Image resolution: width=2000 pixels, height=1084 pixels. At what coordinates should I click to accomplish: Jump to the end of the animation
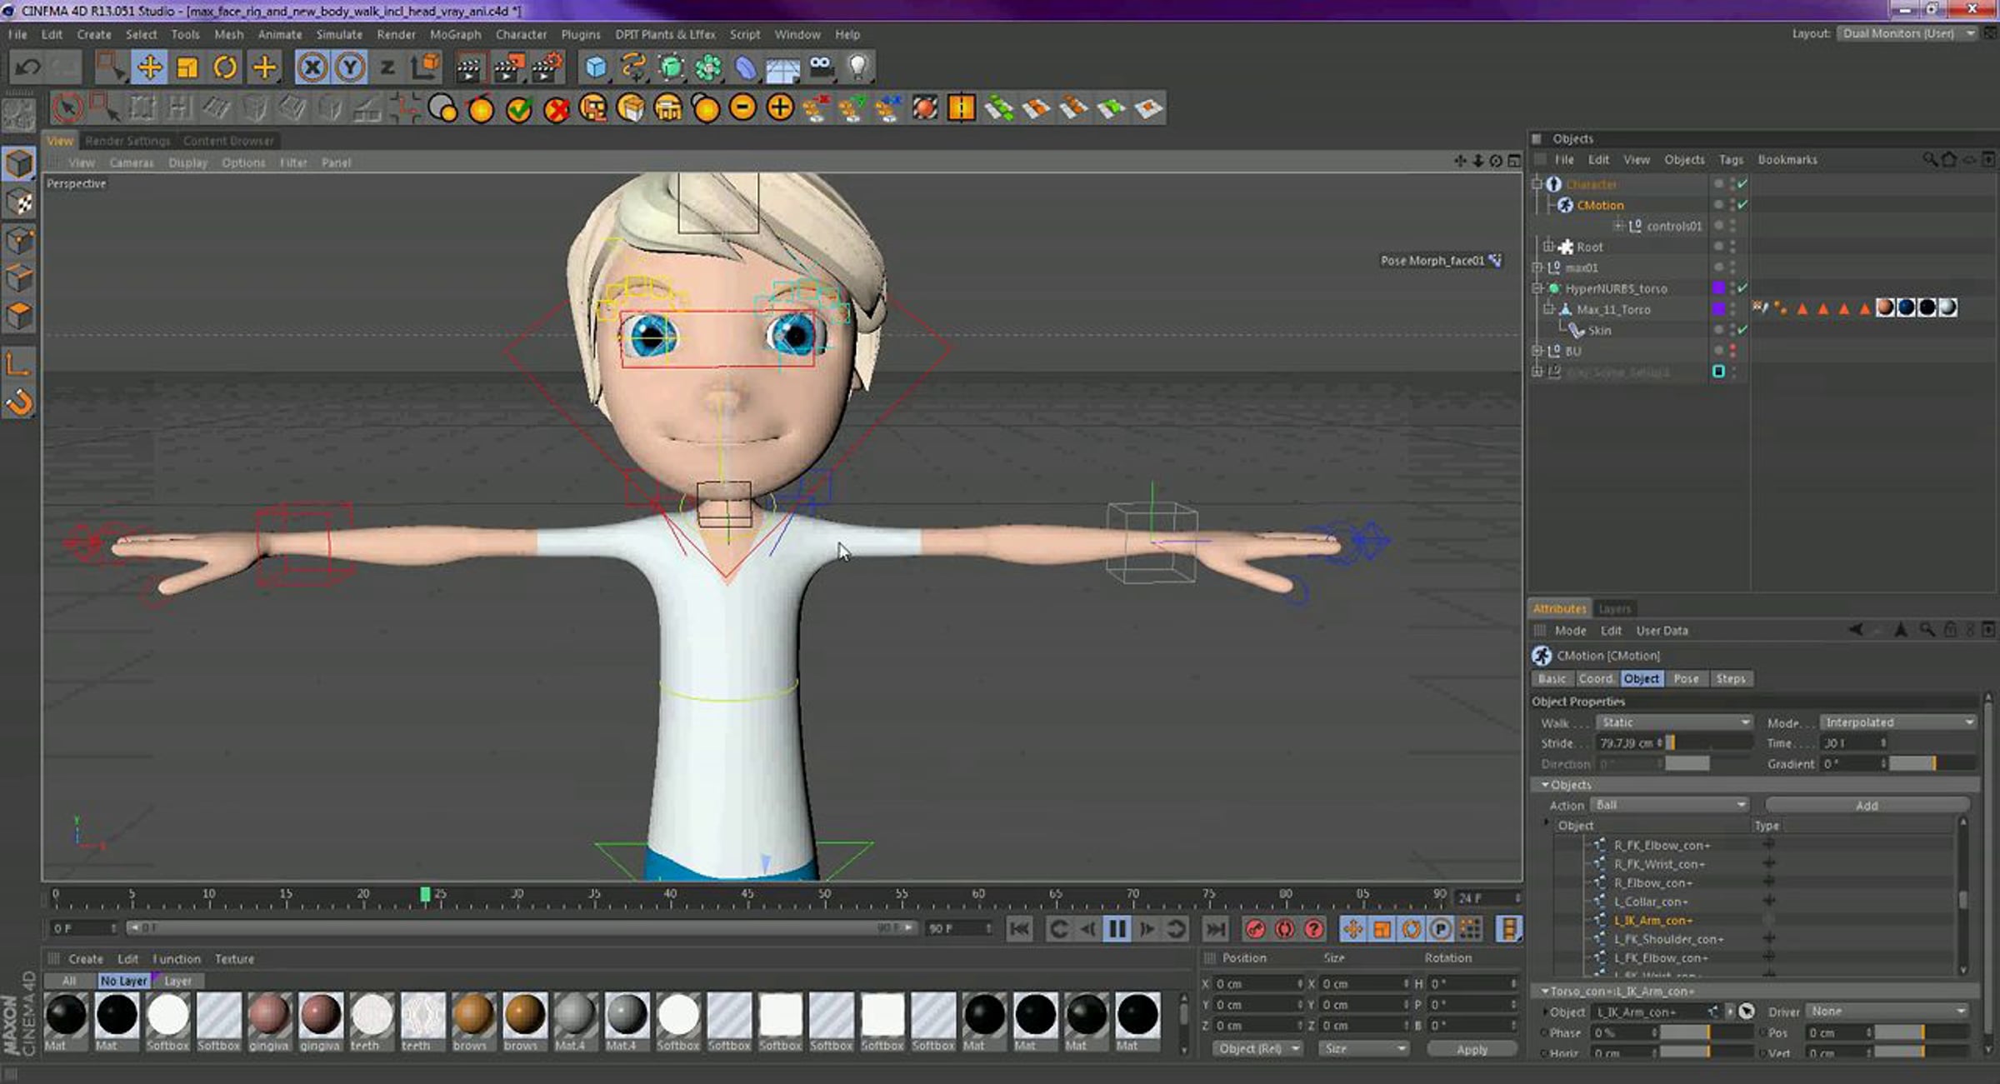[x=1216, y=928]
